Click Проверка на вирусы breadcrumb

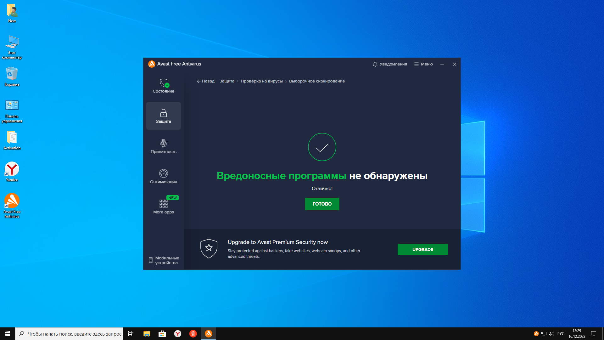point(261,81)
